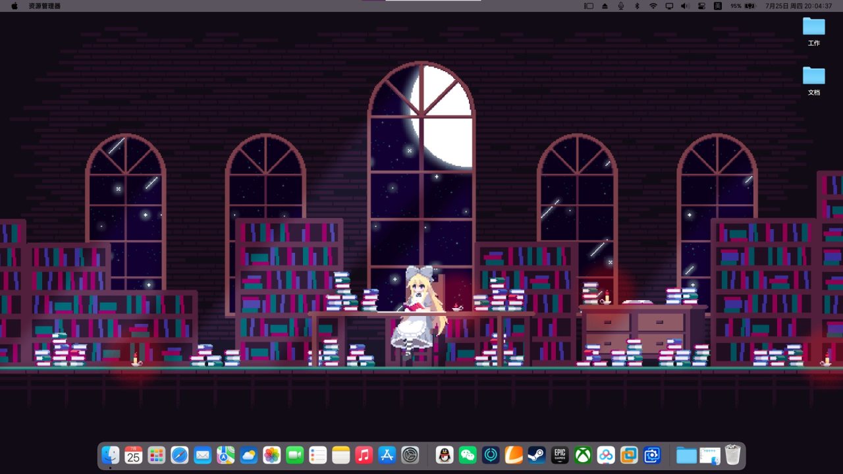Open Control Center toggles icon
This screenshot has width=843, height=474.
[x=701, y=6]
